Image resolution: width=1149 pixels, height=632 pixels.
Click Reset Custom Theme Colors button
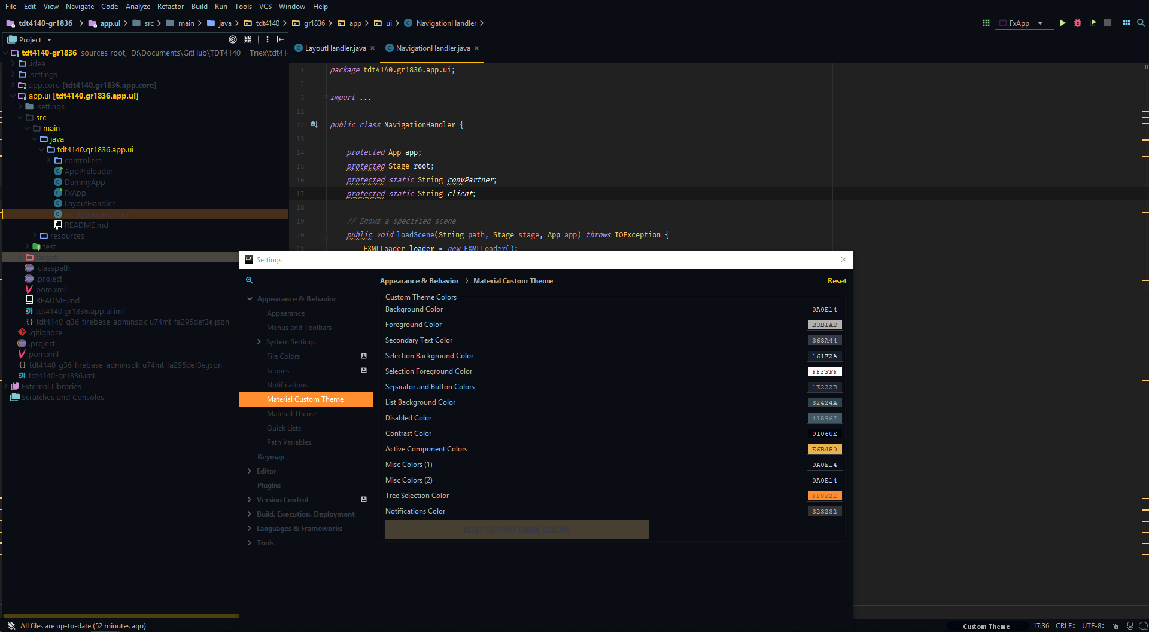tap(517, 530)
